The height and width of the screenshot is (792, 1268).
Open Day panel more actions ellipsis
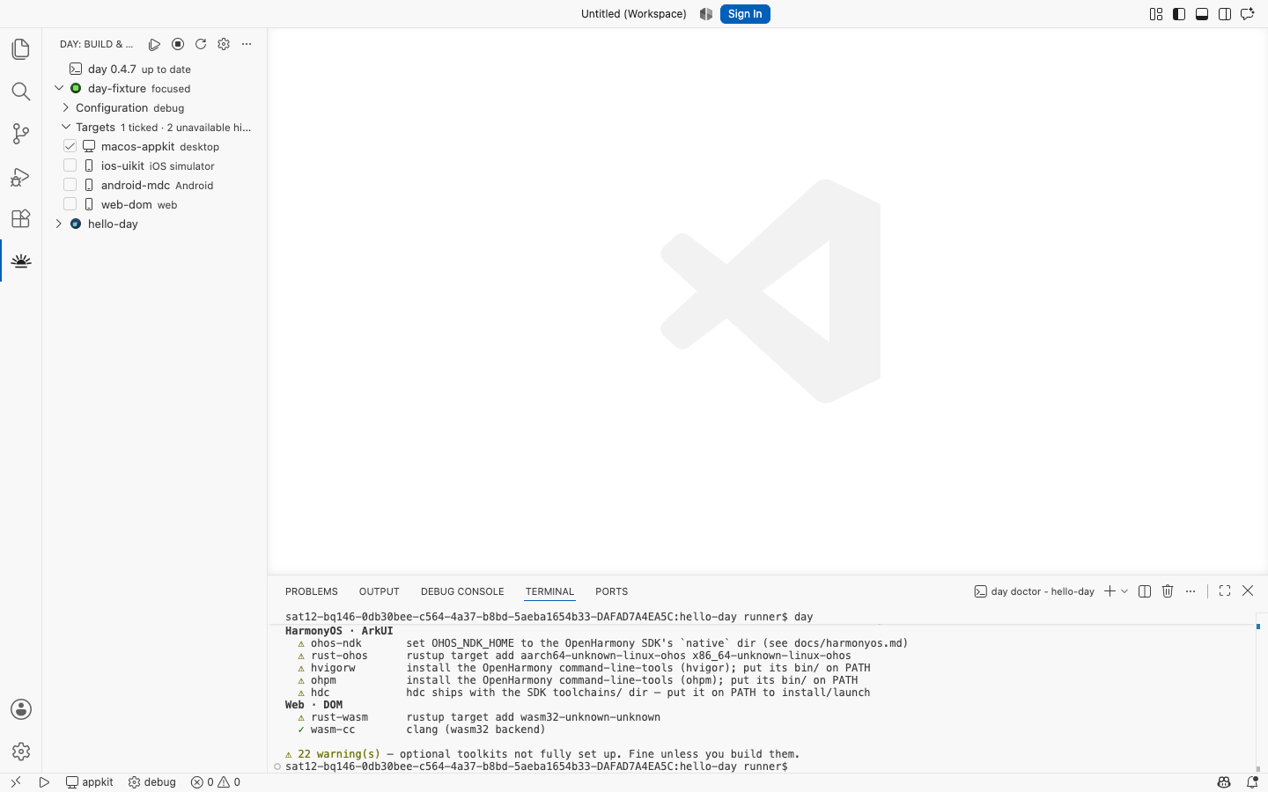click(x=247, y=44)
